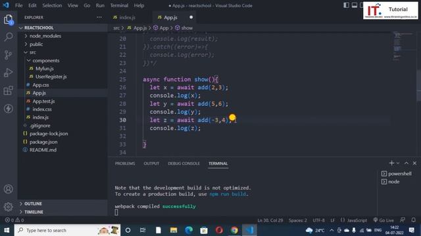Image resolution: width=421 pixels, height=236 pixels.
Task: Open the Run and Debug view
Action: (9, 73)
